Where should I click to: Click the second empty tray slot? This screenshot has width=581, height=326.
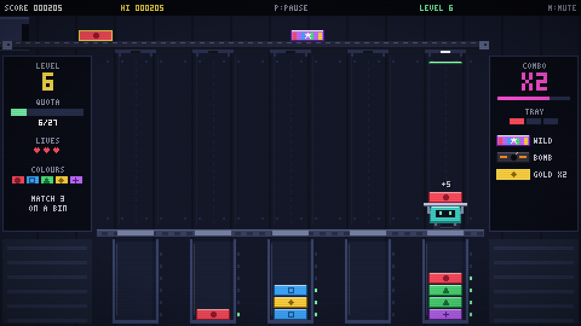(534, 121)
